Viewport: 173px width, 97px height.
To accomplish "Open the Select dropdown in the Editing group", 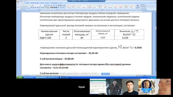I will [144, 8].
